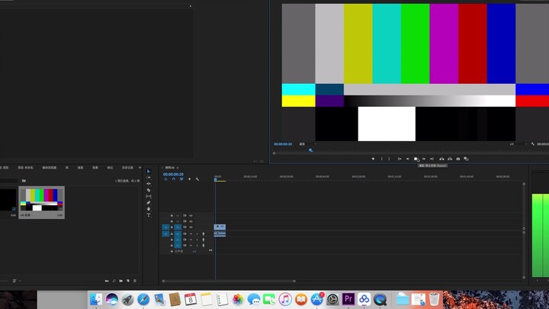Select the Hand tool
Image resolution: width=549 pixels, height=309 pixels.
tap(149, 208)
